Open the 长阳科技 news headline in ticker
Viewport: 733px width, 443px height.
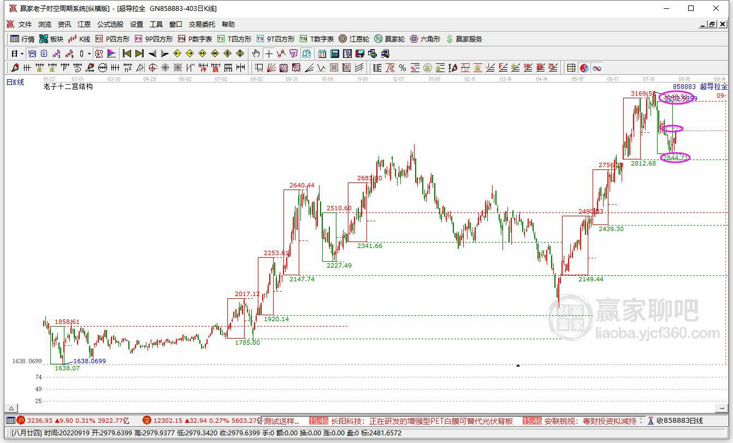click(422, 421)
